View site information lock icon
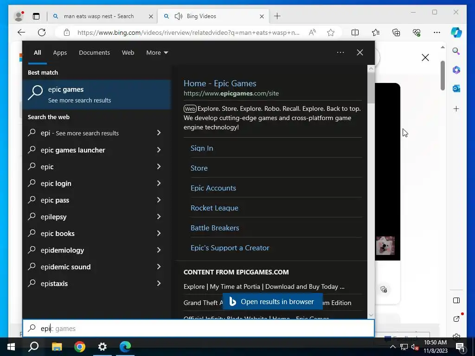 [67, 32]
